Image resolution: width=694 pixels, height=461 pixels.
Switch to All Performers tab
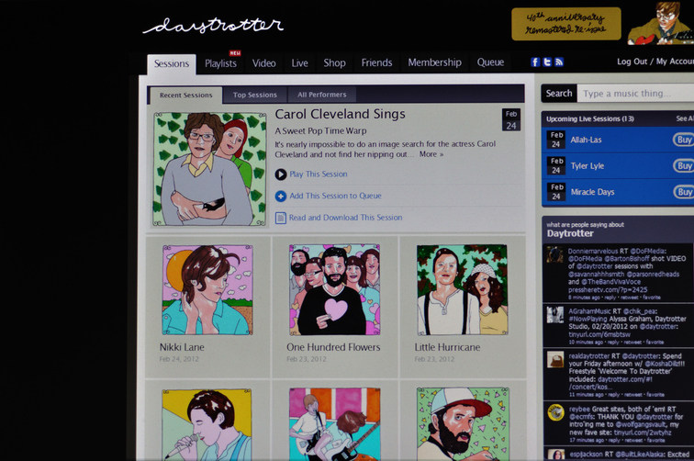pos(322,95)
